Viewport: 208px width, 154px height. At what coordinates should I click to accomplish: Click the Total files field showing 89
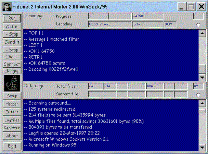point(198,86)
